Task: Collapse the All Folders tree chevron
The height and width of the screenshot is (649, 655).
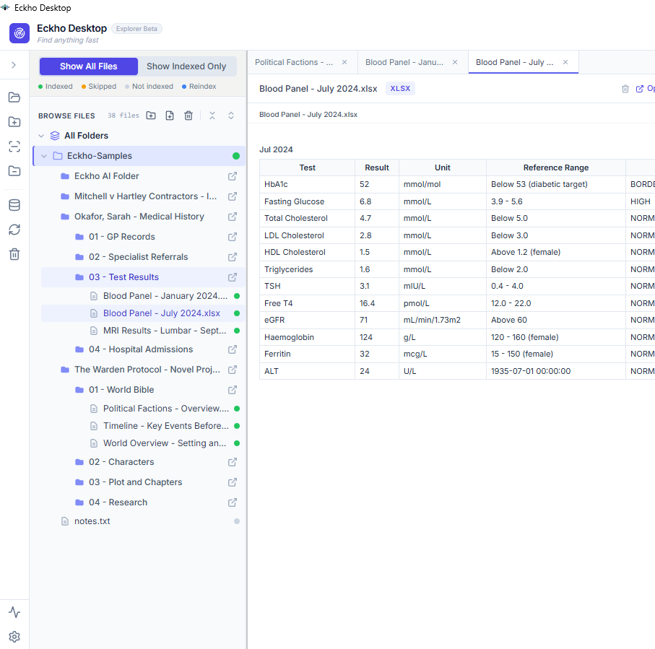Action: [41, 136]
